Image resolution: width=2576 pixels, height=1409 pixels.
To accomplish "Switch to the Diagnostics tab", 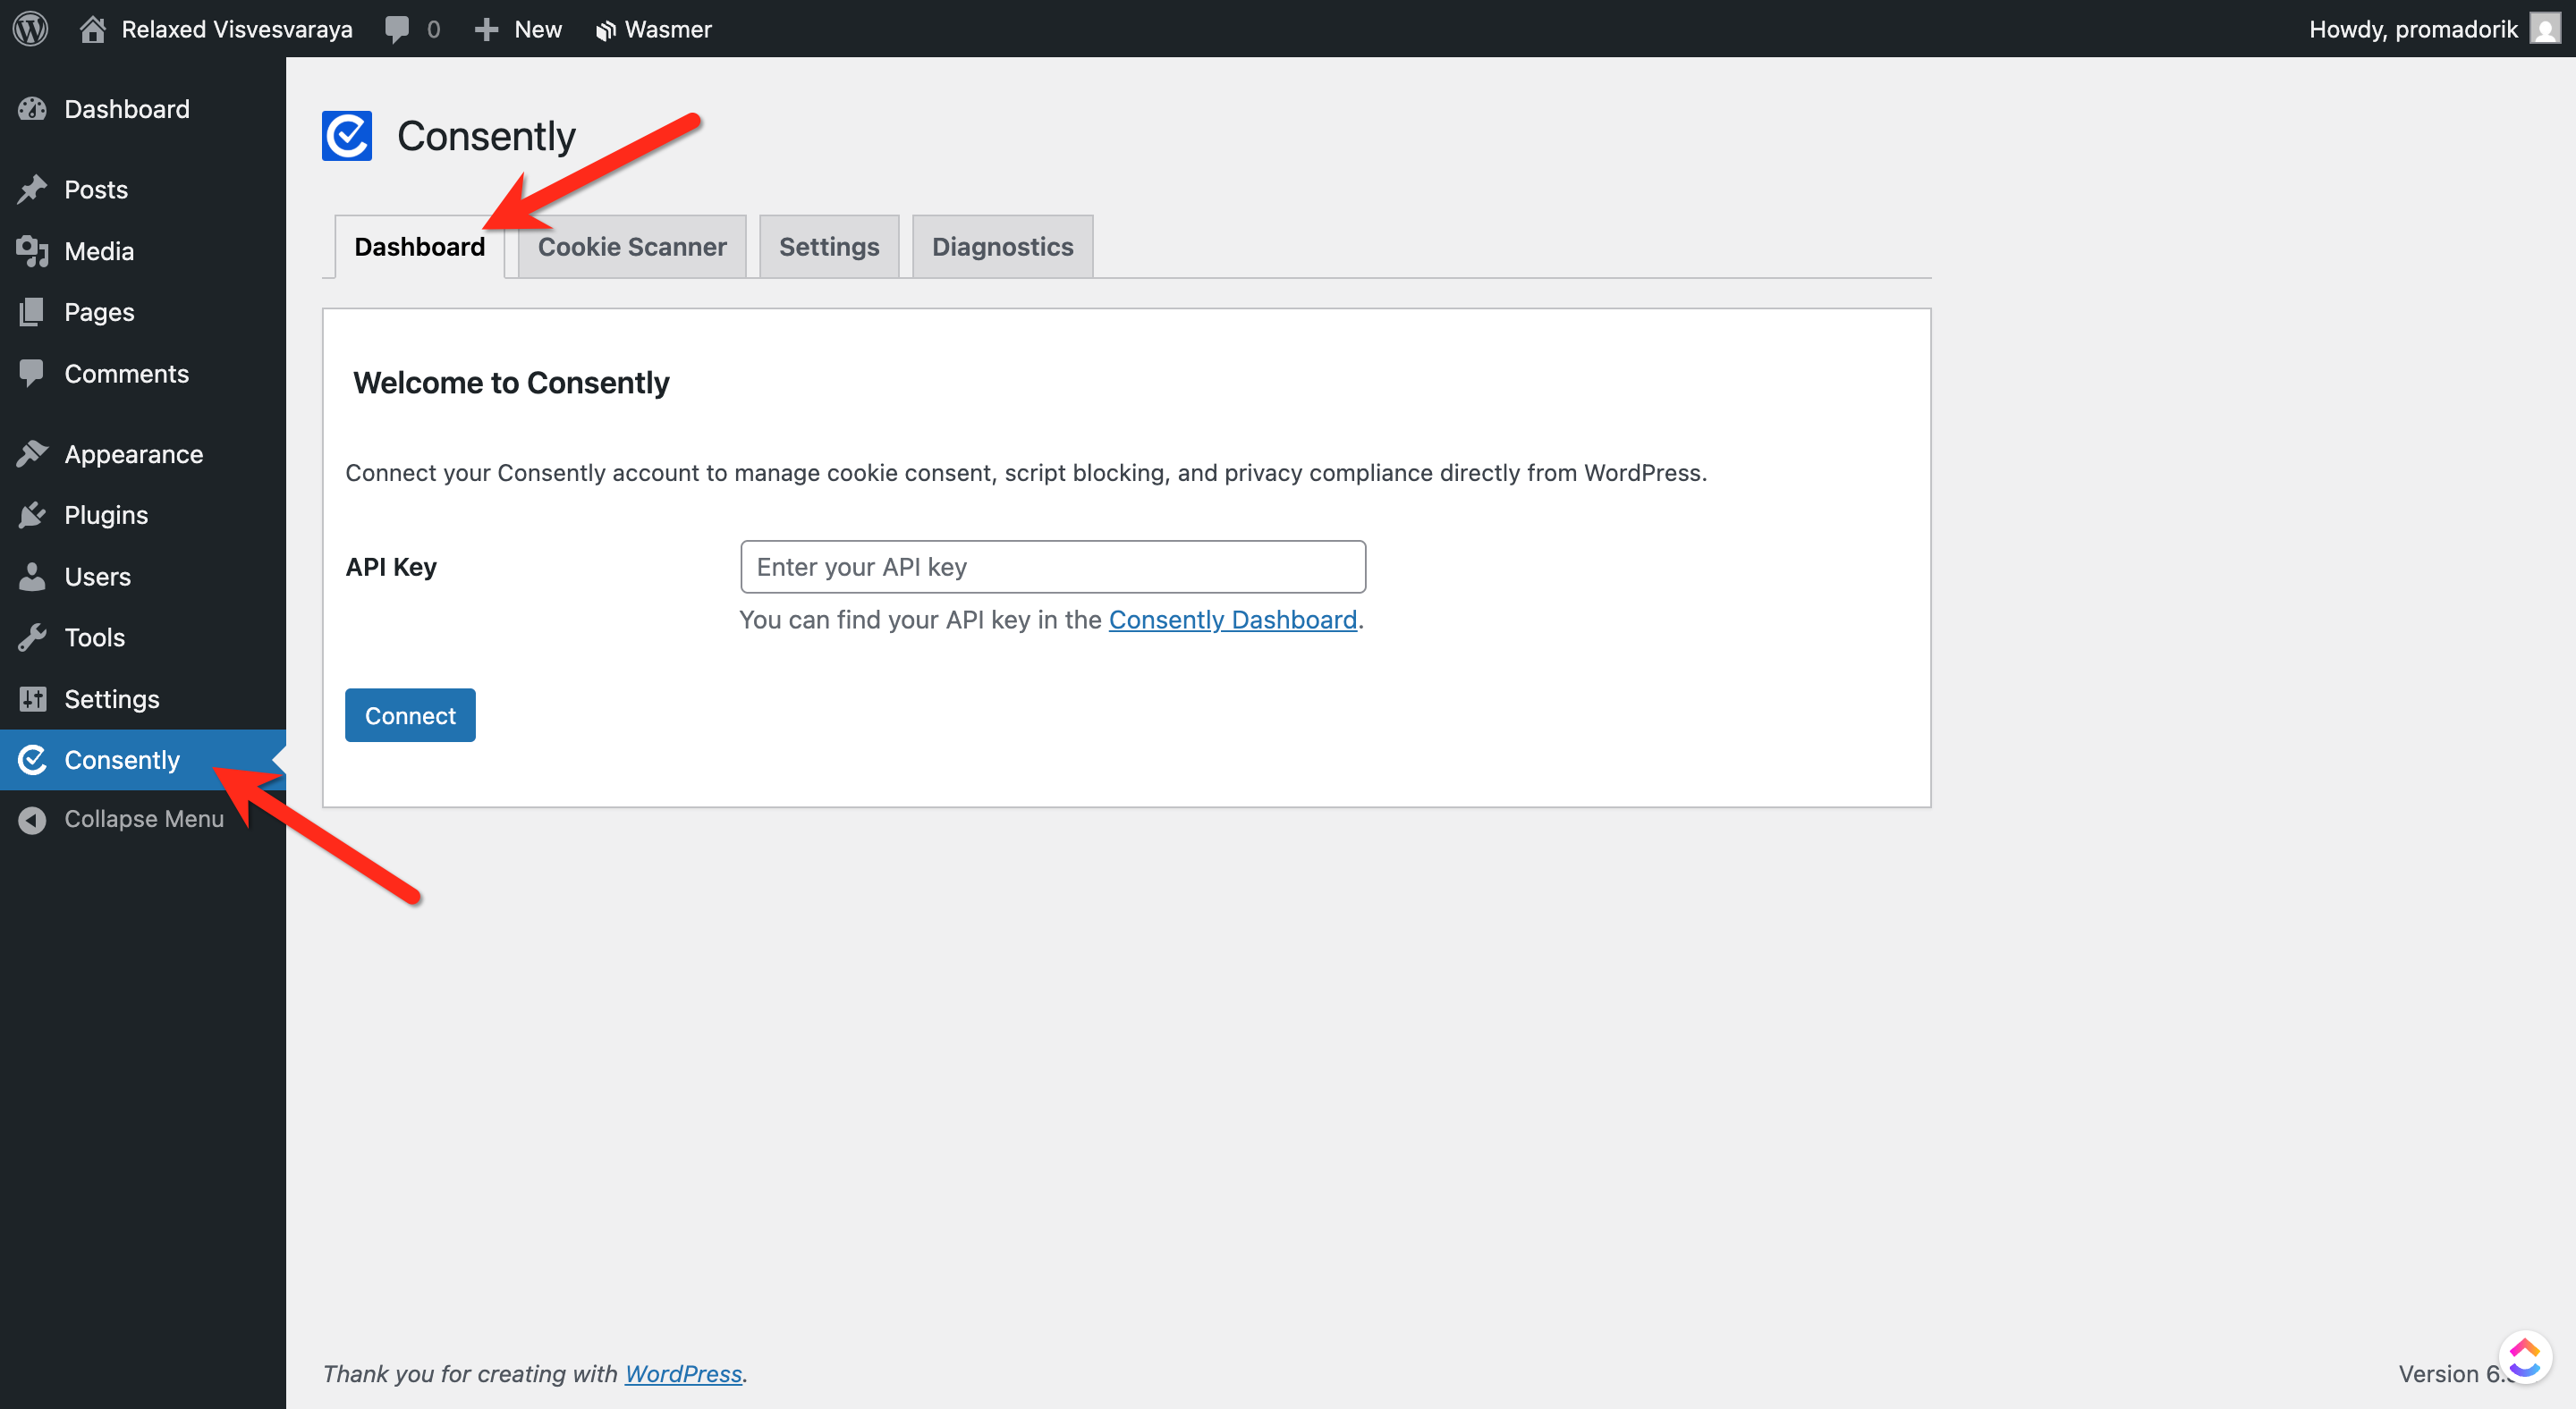I will [1002, 247].
